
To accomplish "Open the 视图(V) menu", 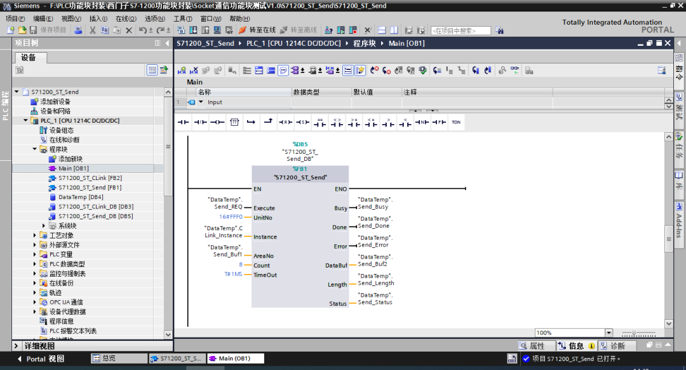I will tap(71, 18).
